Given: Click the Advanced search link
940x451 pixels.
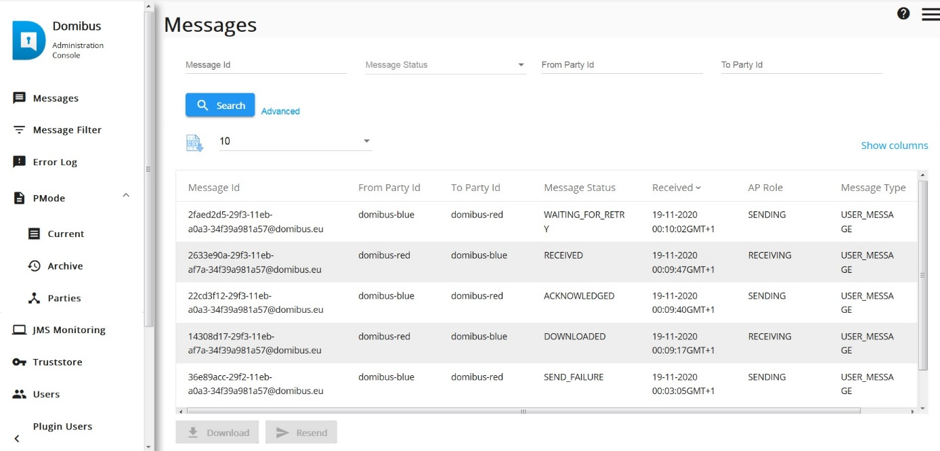Looking at the screenshot, I should pos(280,111).
